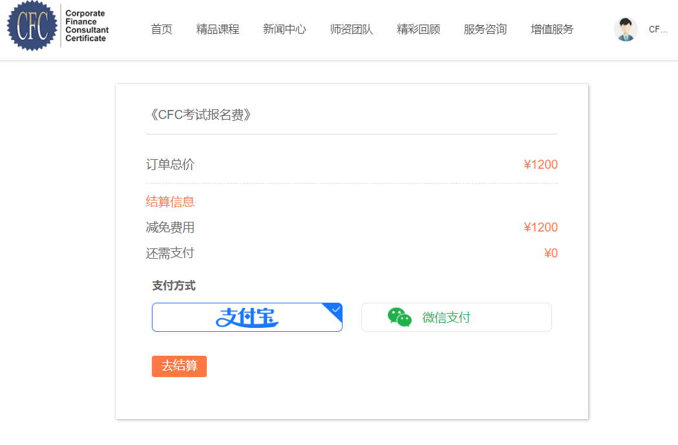Click order total price ¥1200
Screen dimensions: 678x445
coord(540,164)
